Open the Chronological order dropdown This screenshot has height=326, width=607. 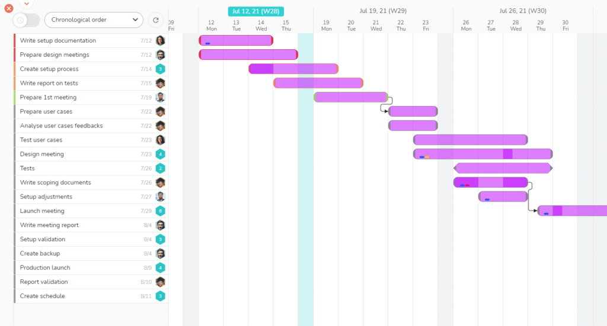click(94, 20)
